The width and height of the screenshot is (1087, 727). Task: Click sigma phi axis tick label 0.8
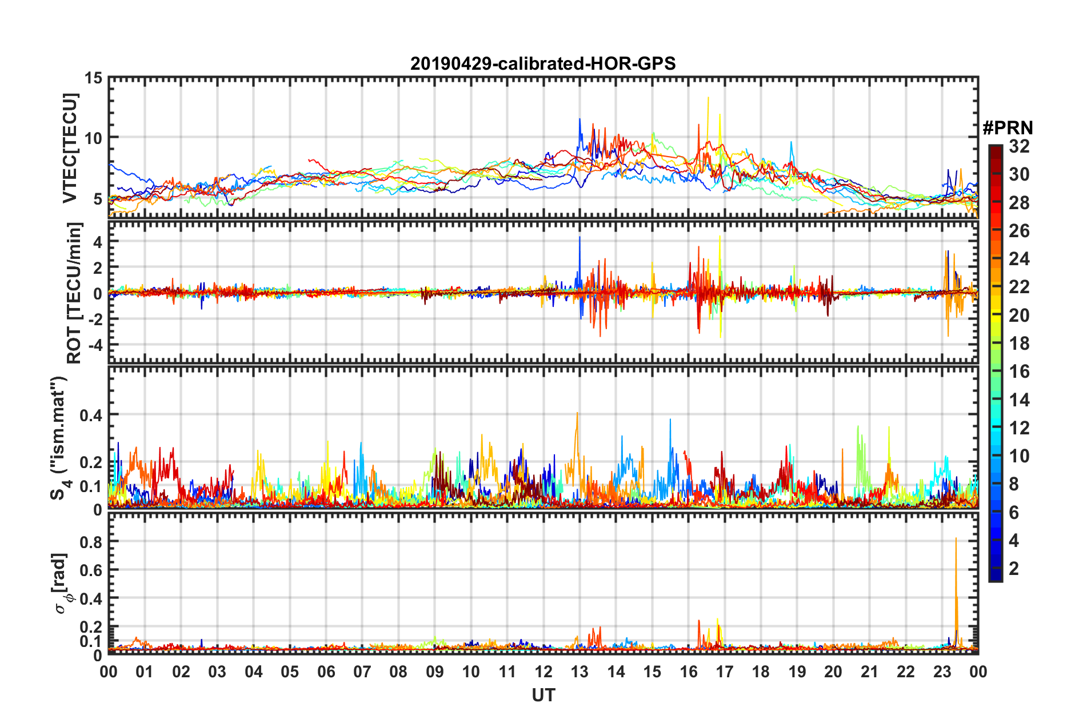point(91,542)
